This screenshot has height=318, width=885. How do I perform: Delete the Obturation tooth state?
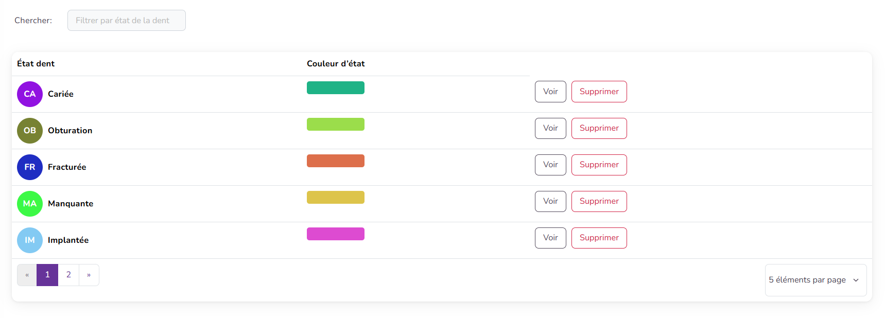pos(599,128)
